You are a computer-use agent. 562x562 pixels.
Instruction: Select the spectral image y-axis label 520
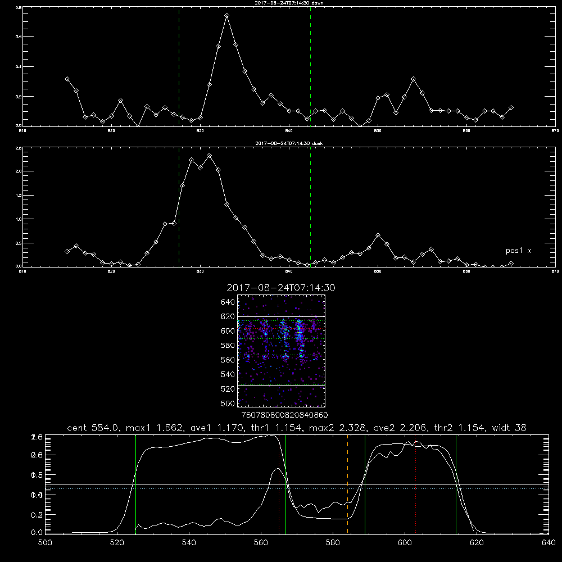click(x=228, y=389)
